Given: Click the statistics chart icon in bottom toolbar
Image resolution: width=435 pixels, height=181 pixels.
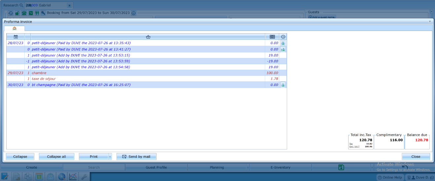Looking at the screenshot, I should (73, 177).
